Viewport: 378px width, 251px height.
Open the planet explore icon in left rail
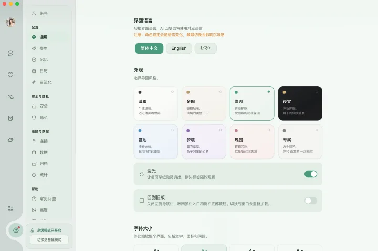10,140
